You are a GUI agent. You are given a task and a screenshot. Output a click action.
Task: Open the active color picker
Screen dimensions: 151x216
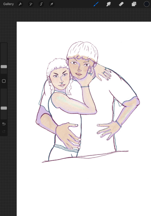[147, 4]
